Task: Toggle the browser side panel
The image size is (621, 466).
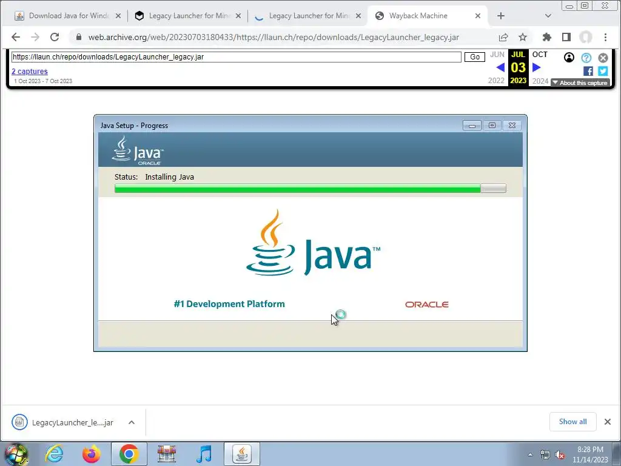Action: [x=566, y=37]
